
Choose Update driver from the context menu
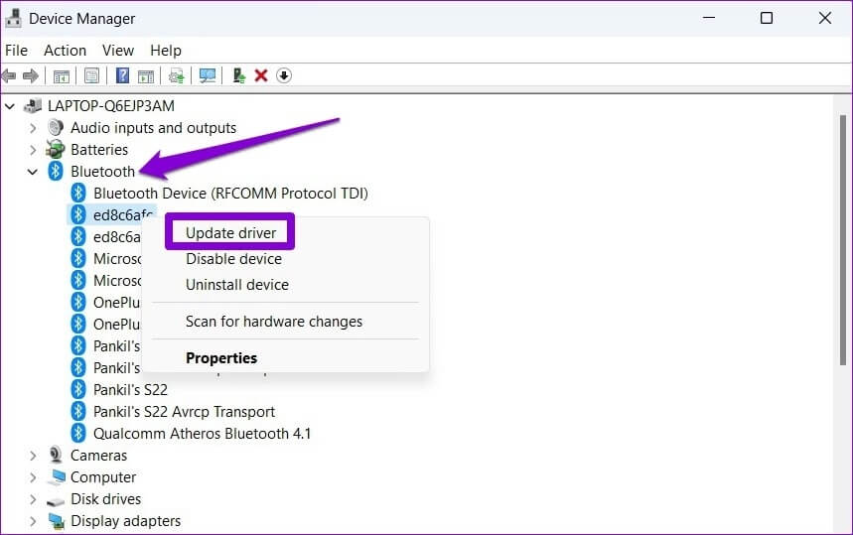tap(230, 232)
